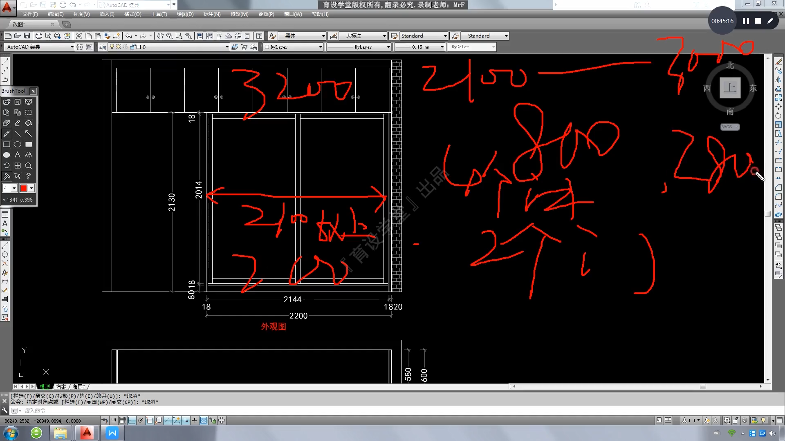Click the help question mark in BrushTool

pyautogui.click(x=29, y=176)
